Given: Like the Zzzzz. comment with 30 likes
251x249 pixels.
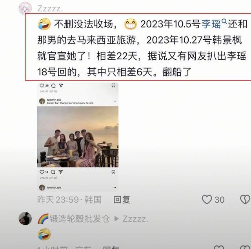Looking at the screenshot, I should [x=207, y=200].
